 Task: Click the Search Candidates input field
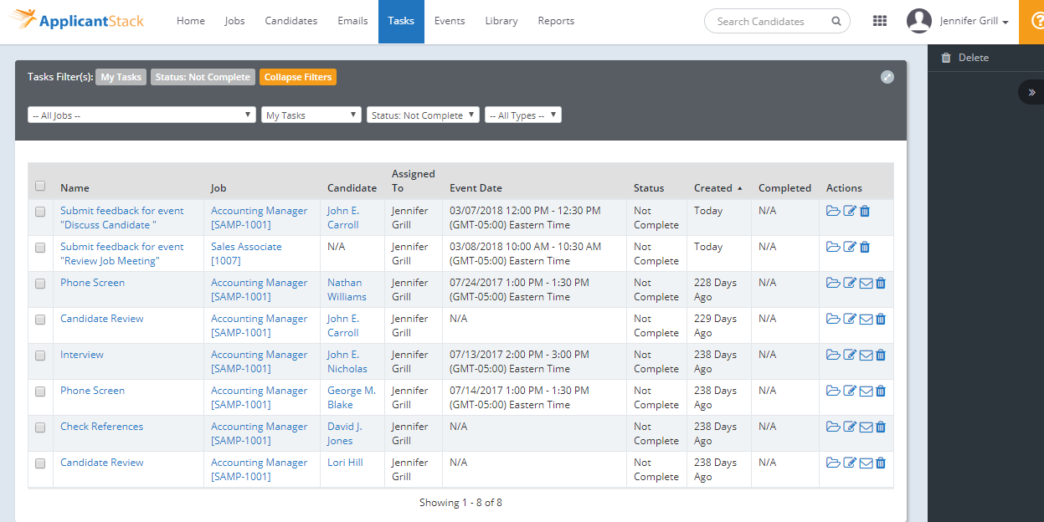pyautogui.click(x=766, y=22)
